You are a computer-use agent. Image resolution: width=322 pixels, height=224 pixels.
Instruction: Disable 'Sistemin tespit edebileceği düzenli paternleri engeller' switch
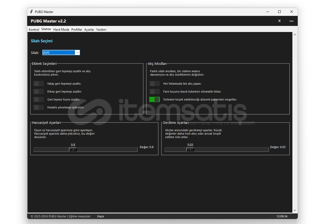(x=155, y=99)
